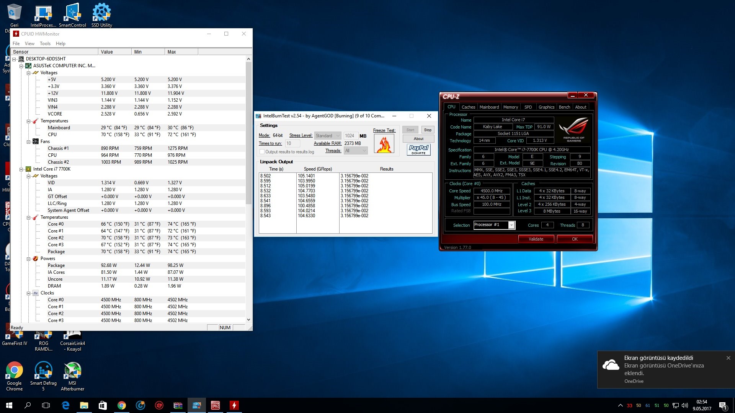
Task: Switch to WinRAR taskbar icon
Action: [178, 405]
